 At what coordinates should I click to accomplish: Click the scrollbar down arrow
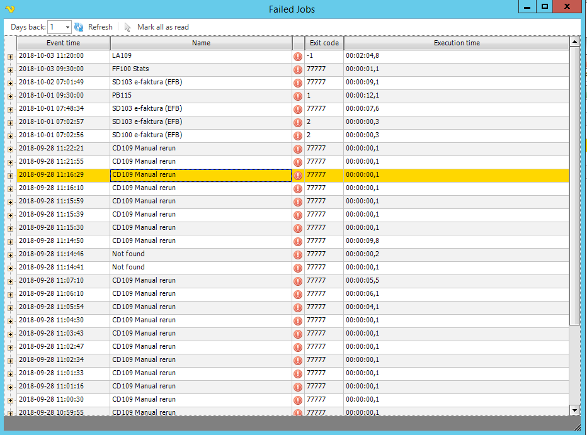[574, 410]
